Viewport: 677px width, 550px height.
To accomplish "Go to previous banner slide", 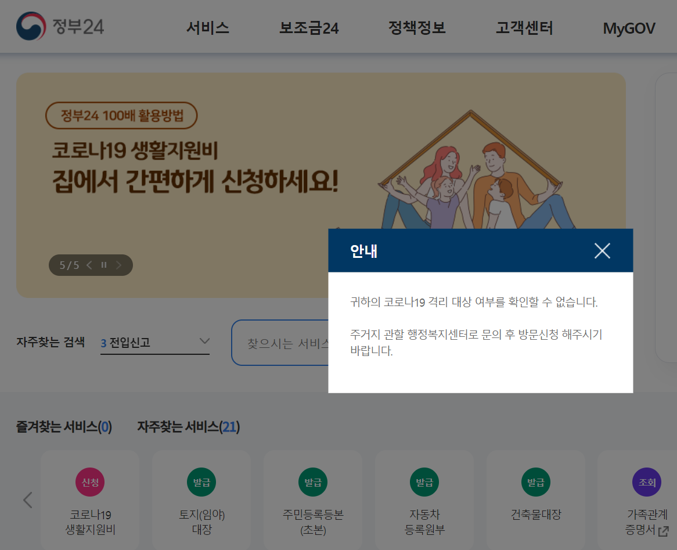I will (x=89, y=265).
